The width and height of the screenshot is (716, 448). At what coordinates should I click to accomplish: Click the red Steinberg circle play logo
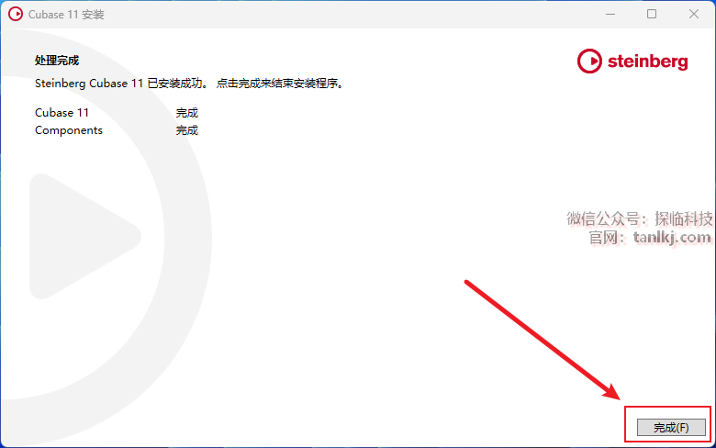coord(589,62)
